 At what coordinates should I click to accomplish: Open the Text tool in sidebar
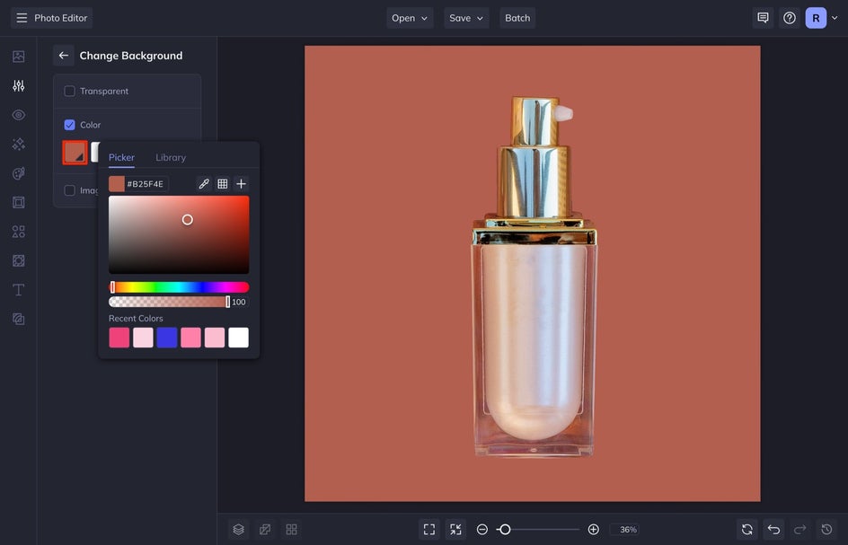(x=18, y=290)
